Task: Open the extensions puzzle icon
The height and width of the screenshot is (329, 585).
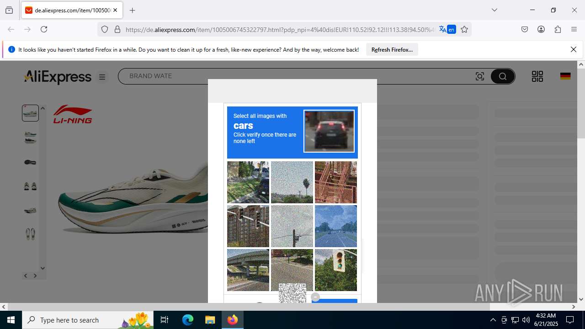Action: pos(558,29)
